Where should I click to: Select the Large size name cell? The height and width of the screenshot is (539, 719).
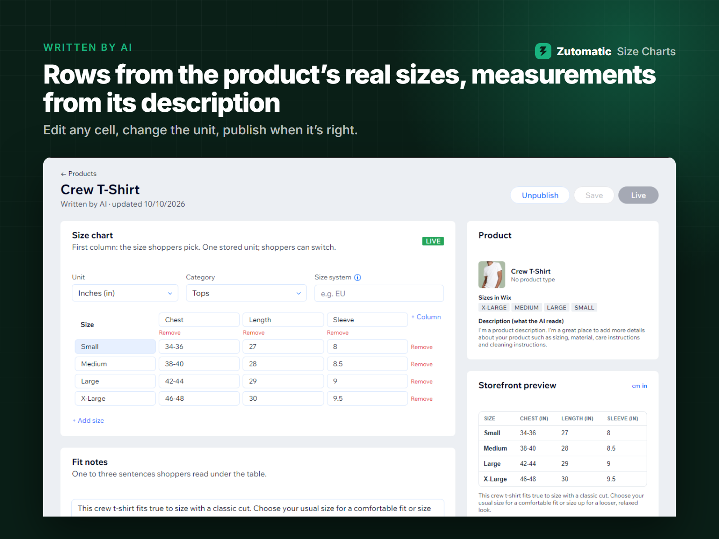click(x=115, y=381)
